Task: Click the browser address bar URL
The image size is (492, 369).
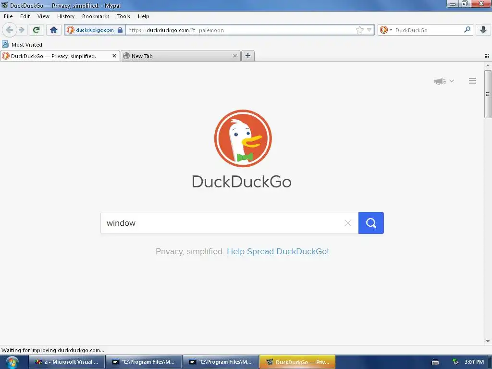Action: tap(240, 30)
